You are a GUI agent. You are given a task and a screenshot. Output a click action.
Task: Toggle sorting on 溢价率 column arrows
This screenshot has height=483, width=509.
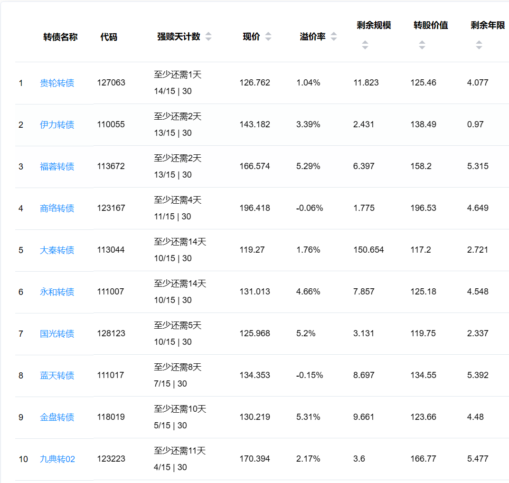334,37
